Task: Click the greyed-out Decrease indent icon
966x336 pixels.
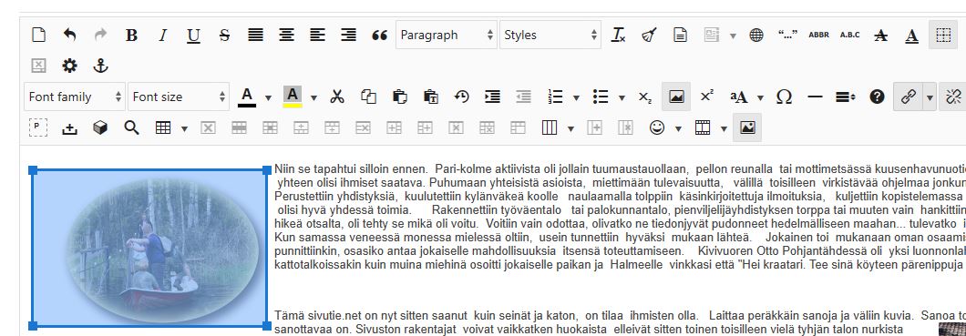Action: (x=524, y=97)
